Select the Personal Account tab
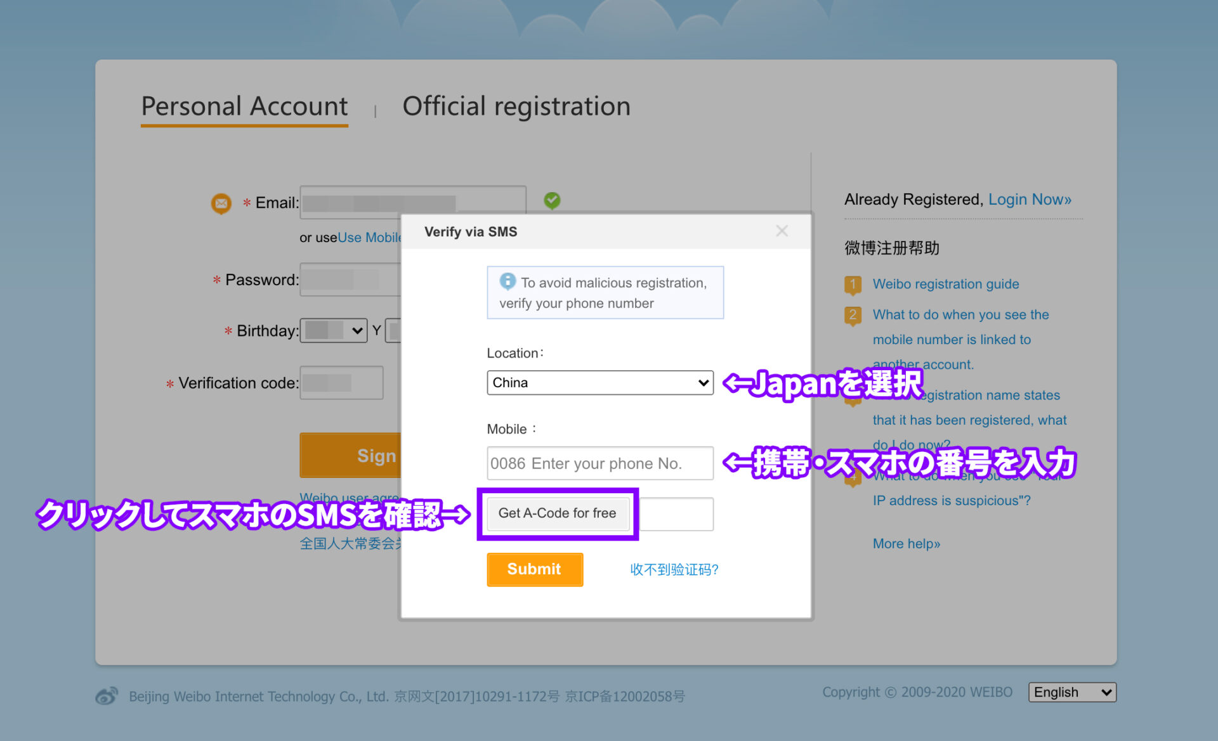 [x=244, y=106]
